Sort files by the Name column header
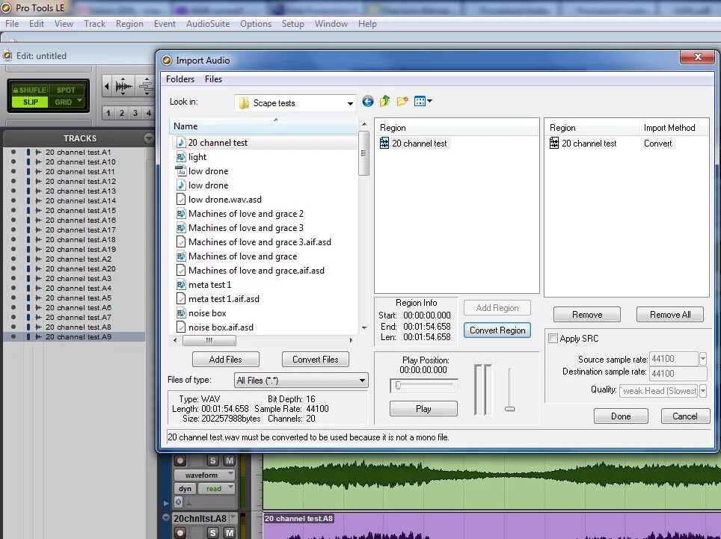Image resolution: width=721 pixels, height=539 pixels. [x=263, y=126]
